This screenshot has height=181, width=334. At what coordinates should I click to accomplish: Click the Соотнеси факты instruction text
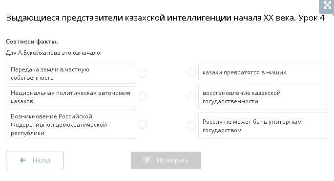click(32, 42)
